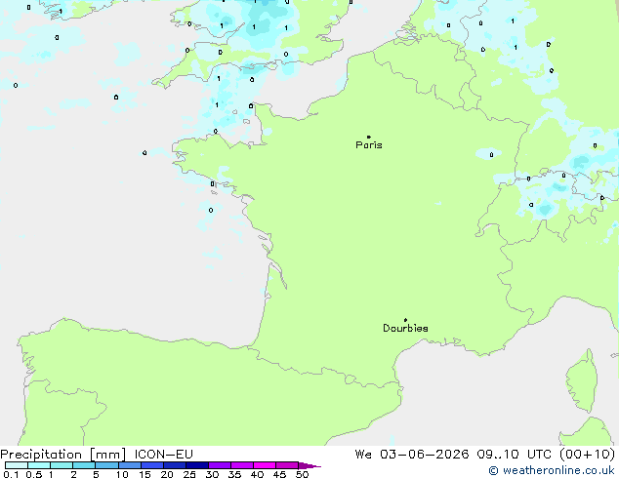This screenshot has height=478, width=619.
Task: Click the ICON-EU model name
Action: tap(164, 455)
